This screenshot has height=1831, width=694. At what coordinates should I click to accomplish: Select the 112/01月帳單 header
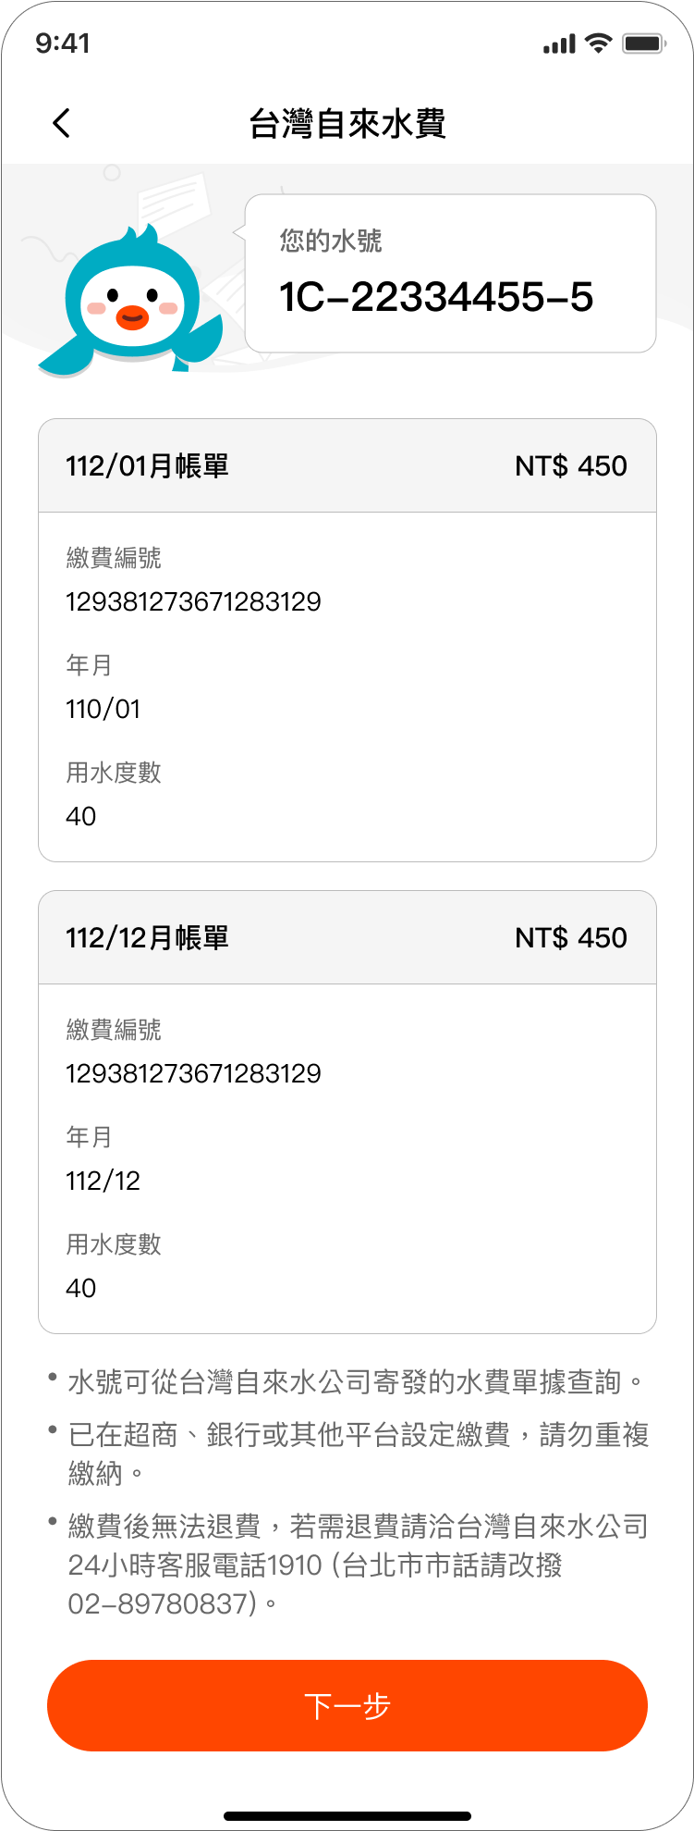tap(347, 465)
